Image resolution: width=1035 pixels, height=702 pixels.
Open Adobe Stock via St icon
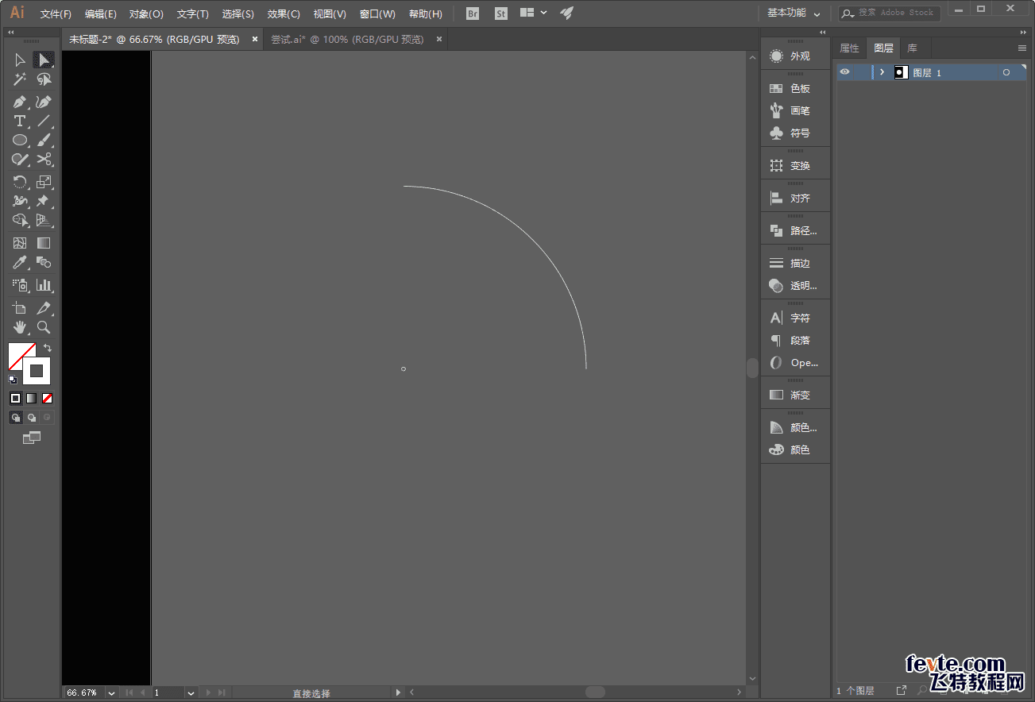coord(500,13)
